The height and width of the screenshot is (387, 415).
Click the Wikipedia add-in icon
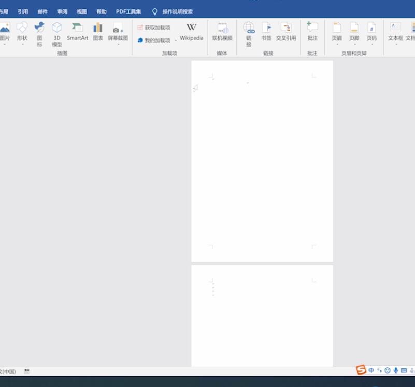point(191,32)
